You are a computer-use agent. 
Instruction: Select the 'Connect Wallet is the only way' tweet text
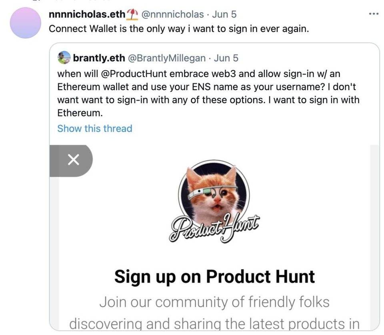pos(179,29)
